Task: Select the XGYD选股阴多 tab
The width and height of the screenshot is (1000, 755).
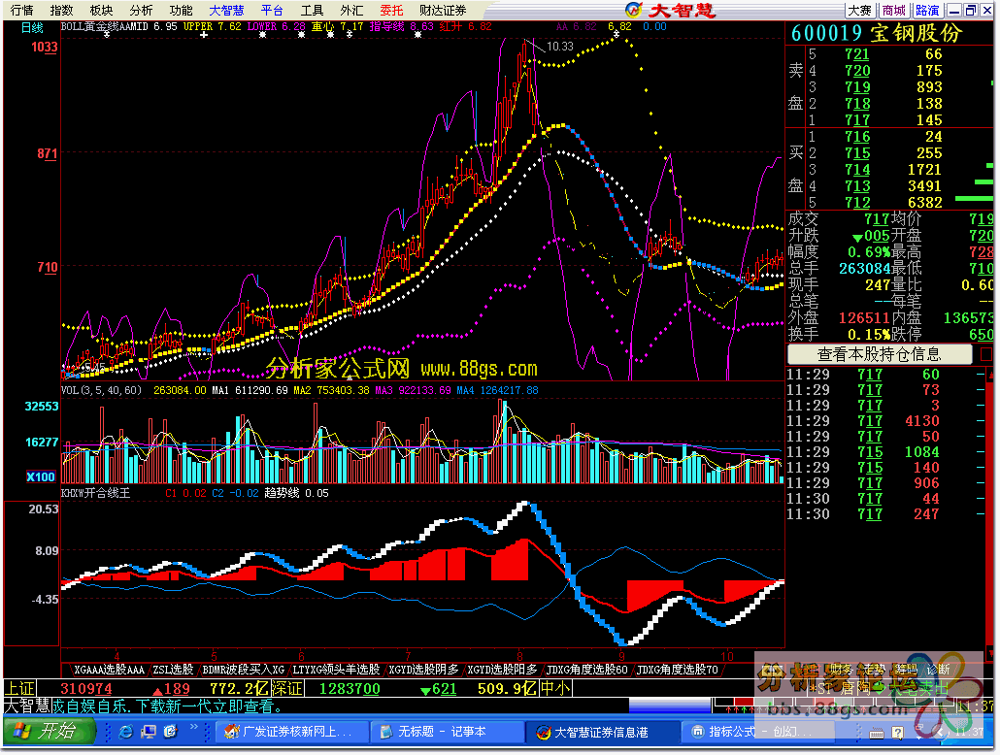Action: point(423,670)
